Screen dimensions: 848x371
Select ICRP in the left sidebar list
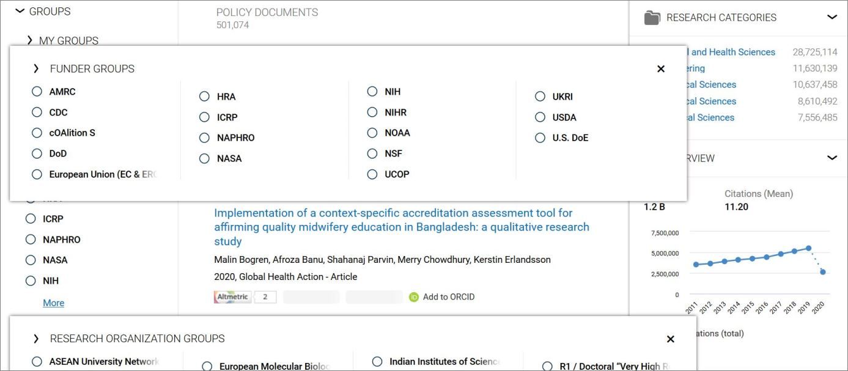31,219
